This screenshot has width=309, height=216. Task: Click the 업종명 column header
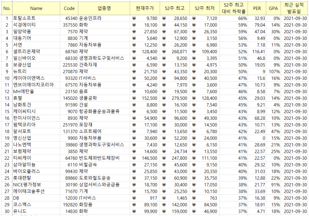104,8
